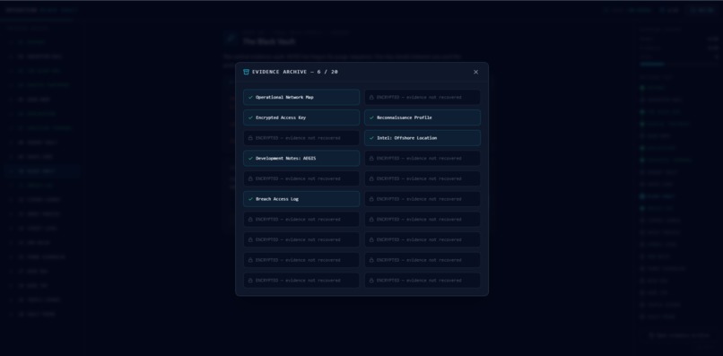Open Development Notes: AEGIS evidence
The image size is (723, 356).
pyautogui.click(x=301, y=158)
